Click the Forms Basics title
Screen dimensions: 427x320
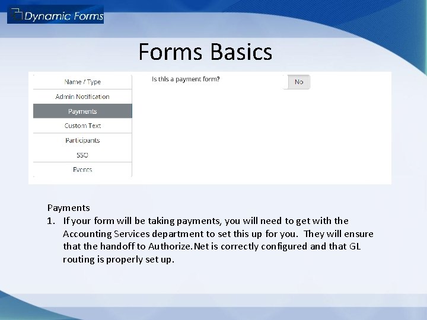[x=205, y=52]
